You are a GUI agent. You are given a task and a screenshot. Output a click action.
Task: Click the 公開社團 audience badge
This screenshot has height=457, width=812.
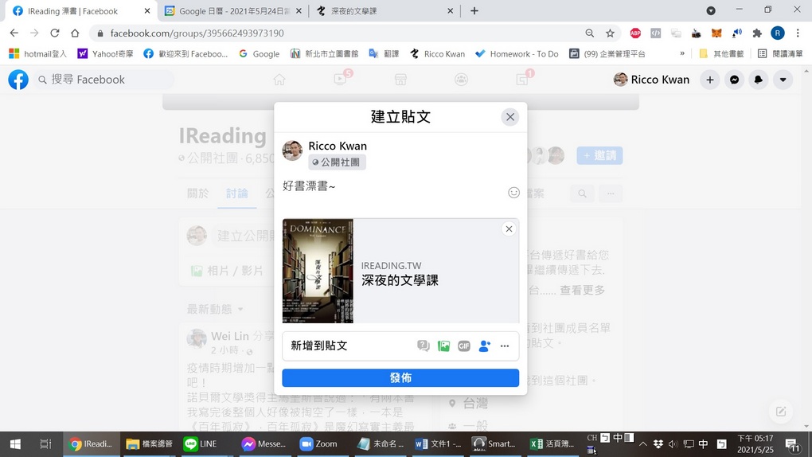coord(337,162)
